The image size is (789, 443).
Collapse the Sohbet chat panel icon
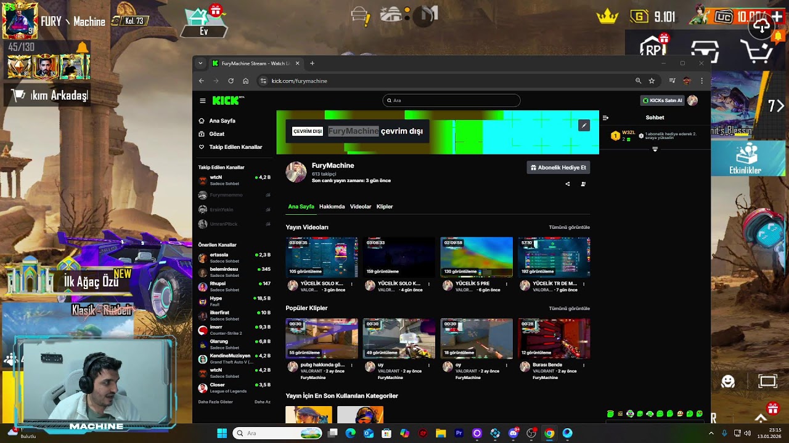click(605, 118)
